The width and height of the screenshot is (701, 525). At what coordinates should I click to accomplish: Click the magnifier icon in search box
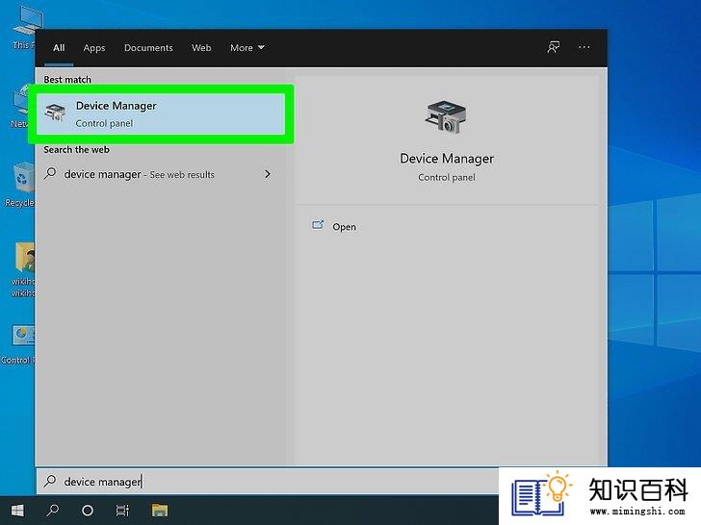[50, 481]
